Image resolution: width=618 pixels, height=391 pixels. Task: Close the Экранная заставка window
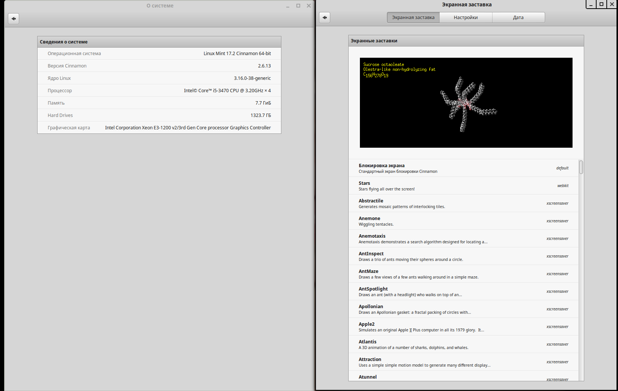(612, 4)
